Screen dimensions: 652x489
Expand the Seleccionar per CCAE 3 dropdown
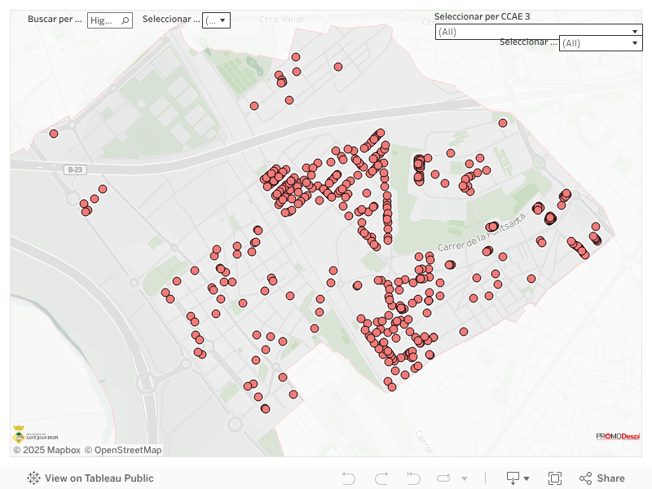click(x=539, y=31)
